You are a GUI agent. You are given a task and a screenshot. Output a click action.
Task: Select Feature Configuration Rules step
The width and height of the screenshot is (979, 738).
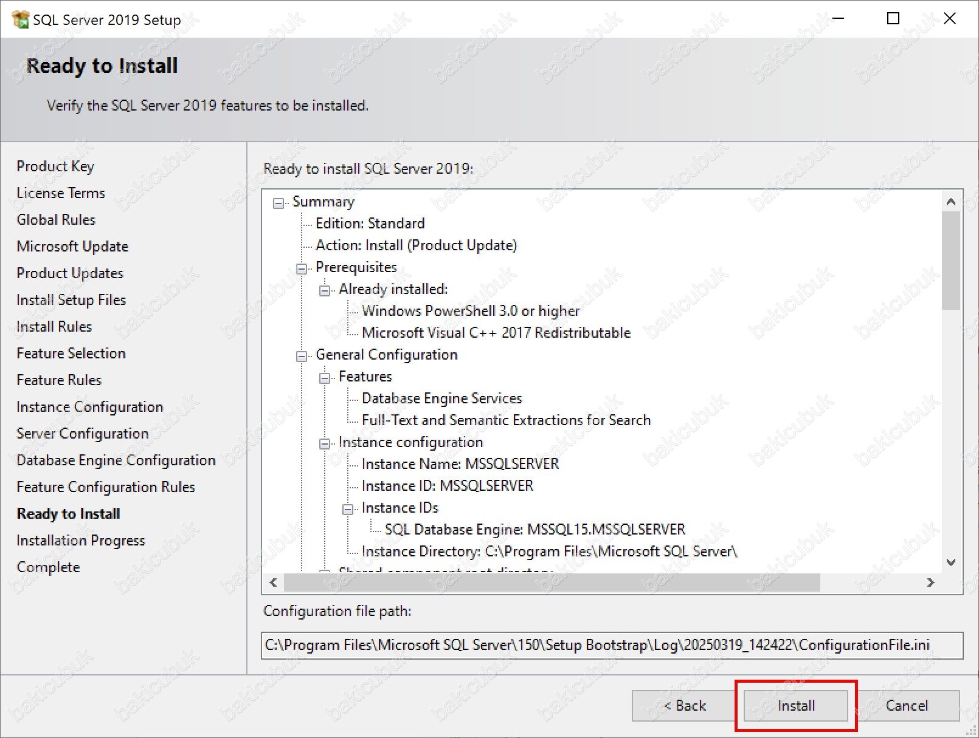pyautogui.click(x=106, y=487)
